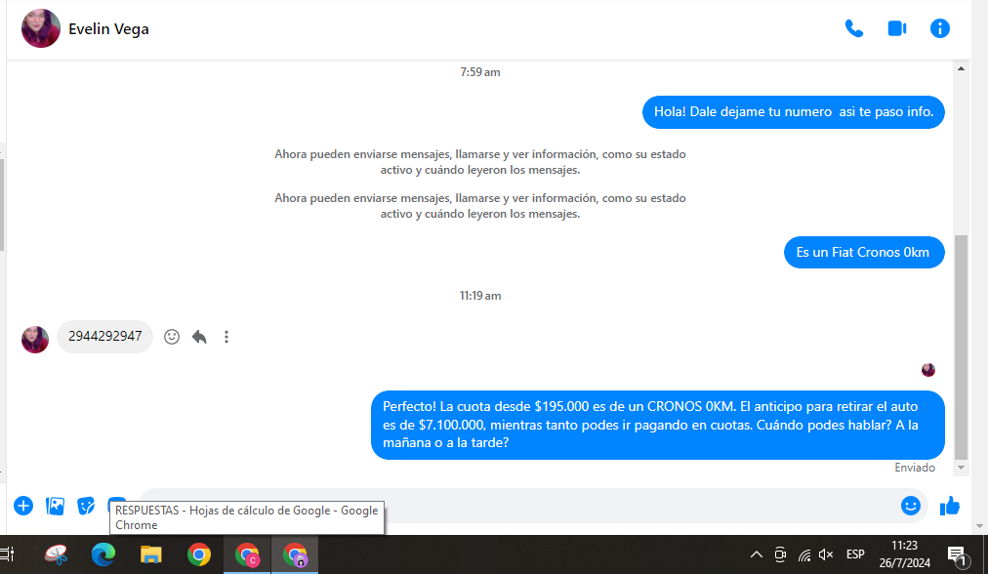Click the chat vertical scrollbar thumb
This screenshot has height=574, width=988.
pos(961,348)
